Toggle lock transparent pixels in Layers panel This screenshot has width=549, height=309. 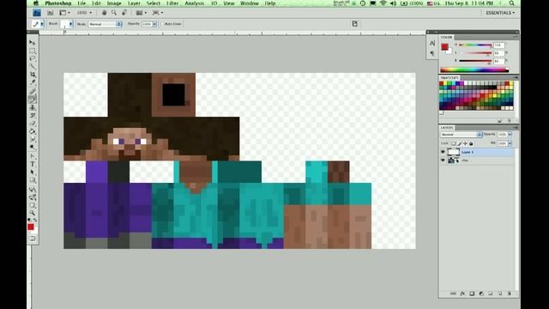click(454, 143)
